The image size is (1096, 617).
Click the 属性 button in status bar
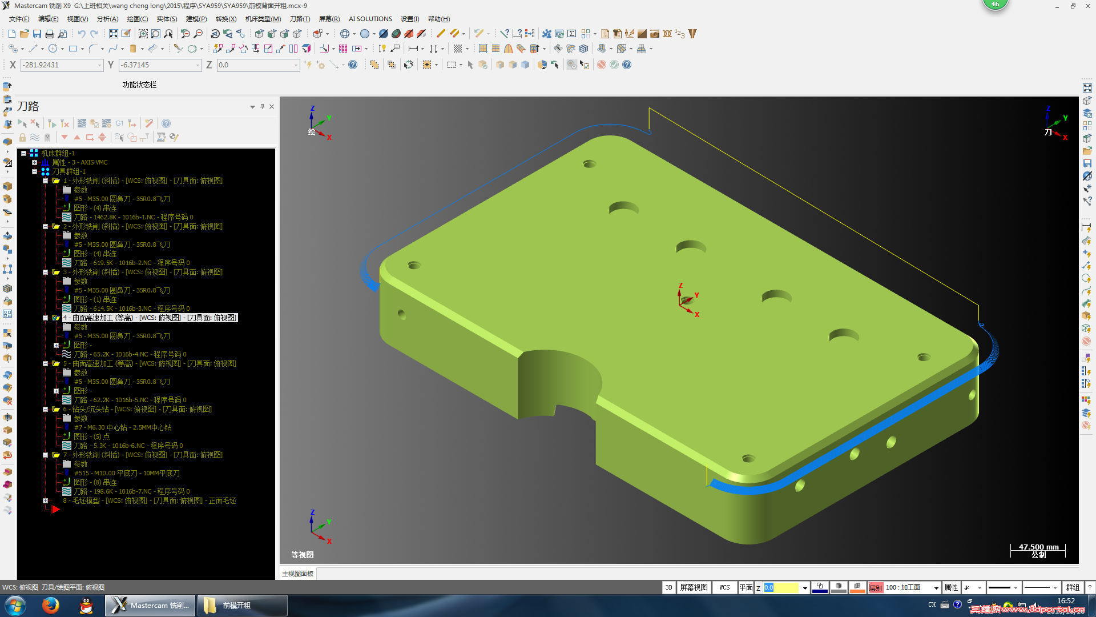click(x=951, y=587)
